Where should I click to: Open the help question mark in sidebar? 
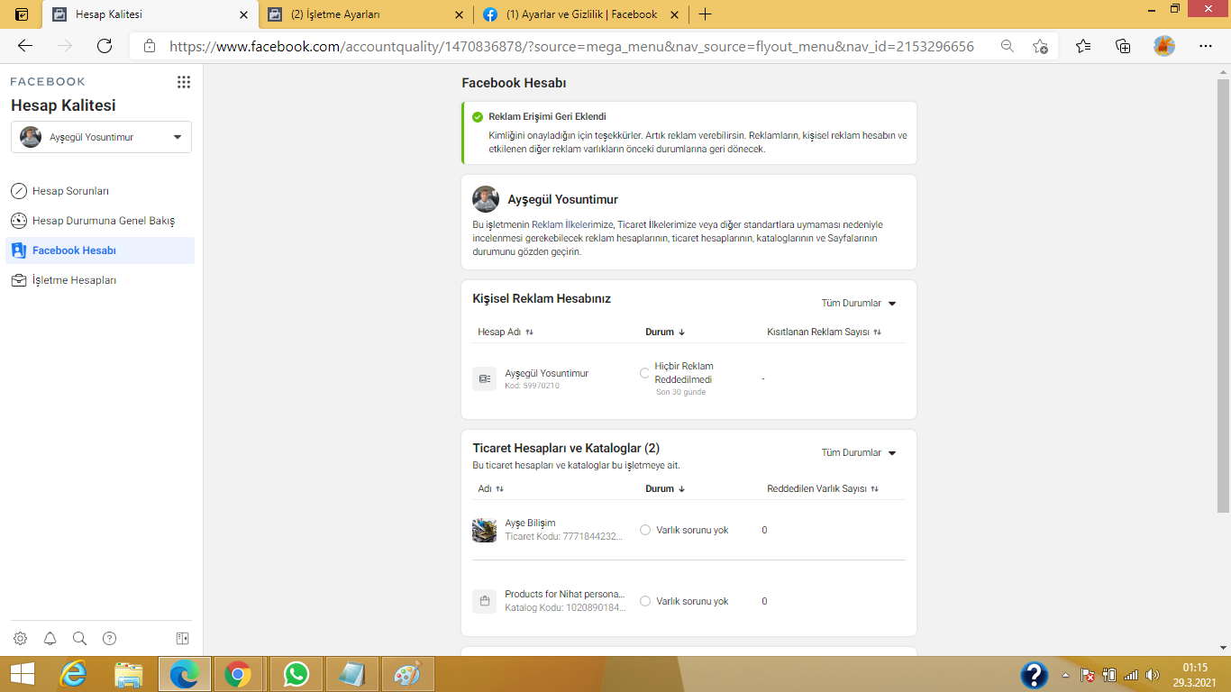(109, 639)
